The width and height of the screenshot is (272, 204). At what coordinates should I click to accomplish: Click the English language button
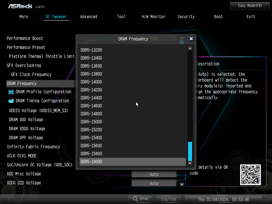click(168, 199)
